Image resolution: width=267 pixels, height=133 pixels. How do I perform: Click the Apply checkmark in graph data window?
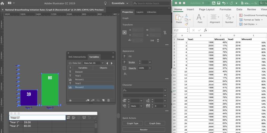[x=95, y=118]
